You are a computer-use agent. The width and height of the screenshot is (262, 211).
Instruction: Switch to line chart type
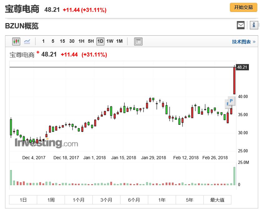pos(27,41)
